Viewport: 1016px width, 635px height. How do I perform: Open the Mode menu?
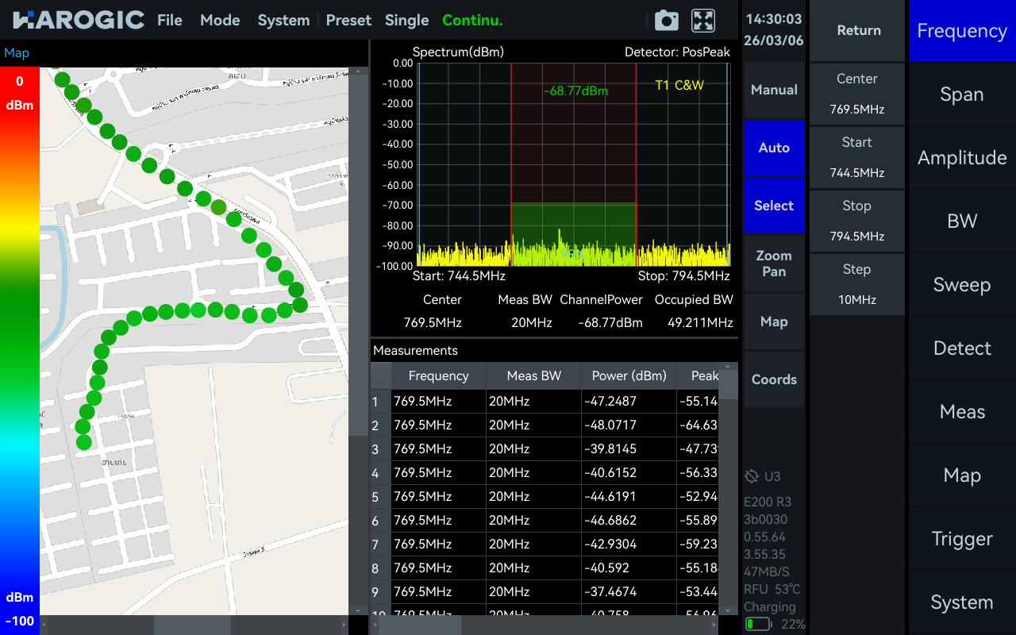click(x=220, y=21)
